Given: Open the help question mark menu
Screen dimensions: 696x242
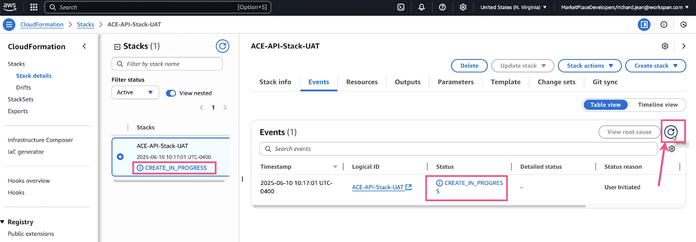Looking at the screenshot, I should (442, 7).
